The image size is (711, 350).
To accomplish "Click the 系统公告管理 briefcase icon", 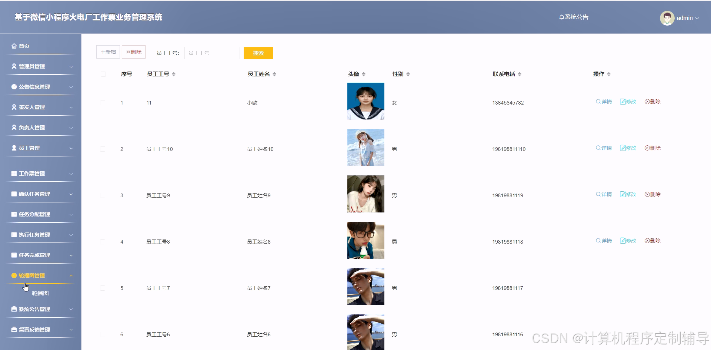I will 14,309.
